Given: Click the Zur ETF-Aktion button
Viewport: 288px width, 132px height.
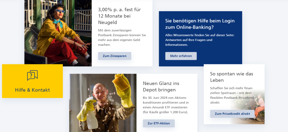Looking at the screenshot, I should 159,123.
